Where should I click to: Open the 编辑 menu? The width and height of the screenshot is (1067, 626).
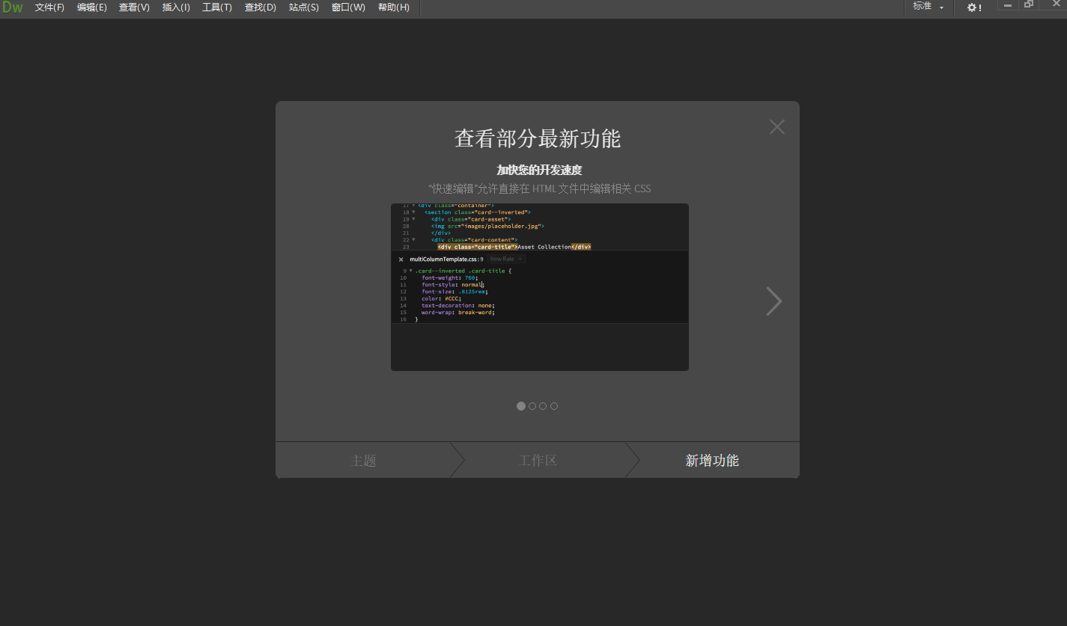91,7
